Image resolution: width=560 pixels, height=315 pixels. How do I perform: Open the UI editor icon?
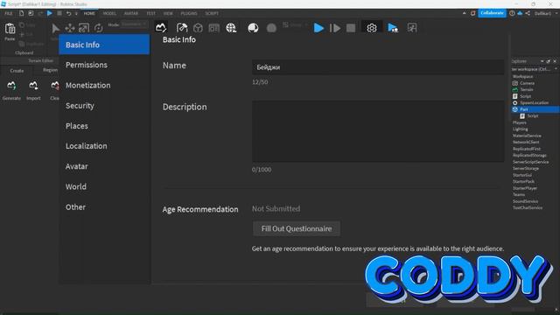(213, 28)
